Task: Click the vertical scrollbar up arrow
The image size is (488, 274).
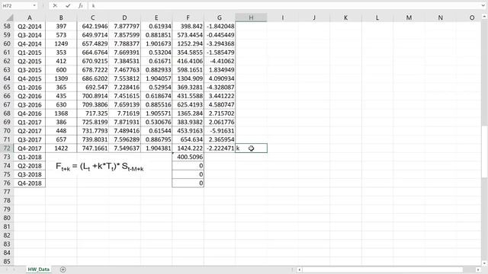Action: (485, 17)
